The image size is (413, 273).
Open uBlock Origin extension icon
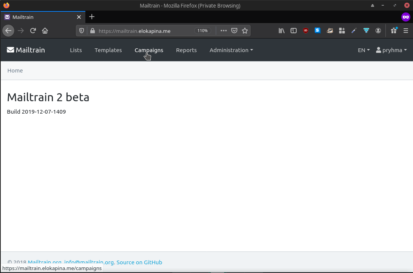(x=306, y=31)
